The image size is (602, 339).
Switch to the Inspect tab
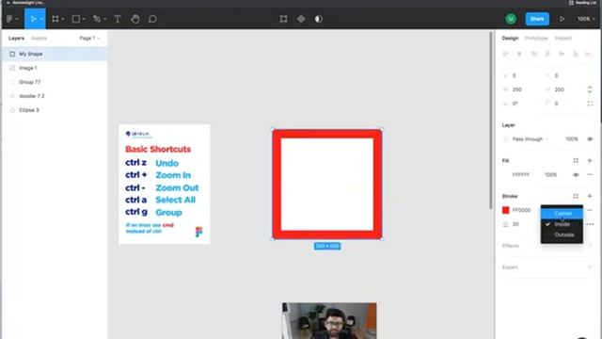563,38
